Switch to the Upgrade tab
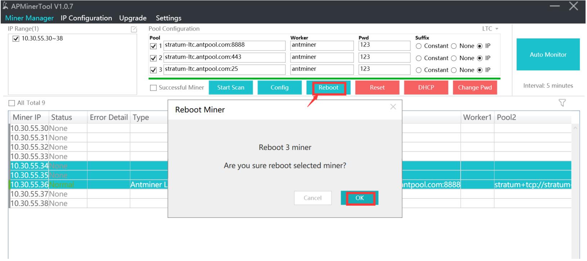Screen dimensions: 587x261 (133, 18)
